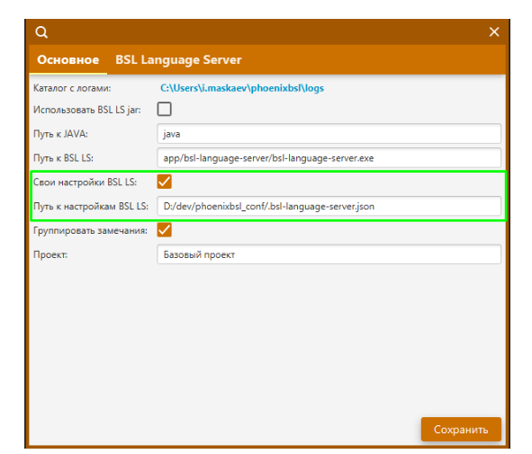Switch to the Основное tab
532x454 pixels.
pos(68,59)
